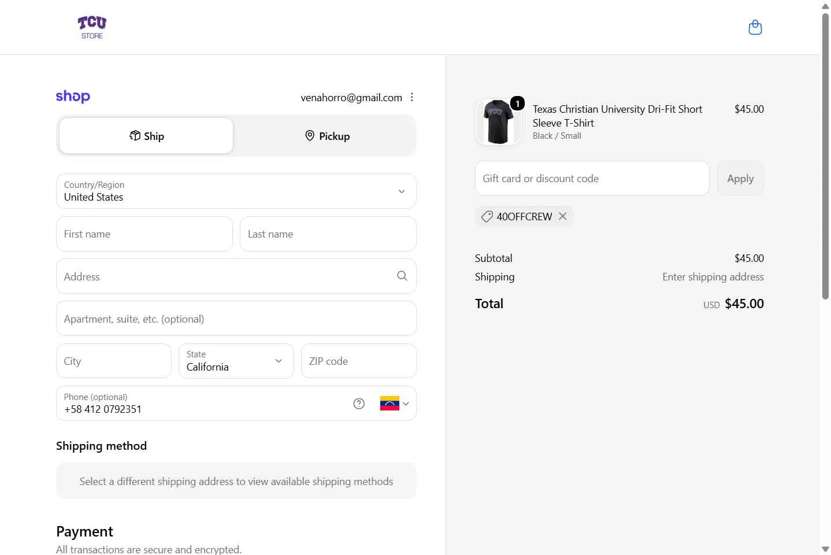Viewport: 831px width, 555px height.
Task: Click the Last name field
Action: click(328, 234)
